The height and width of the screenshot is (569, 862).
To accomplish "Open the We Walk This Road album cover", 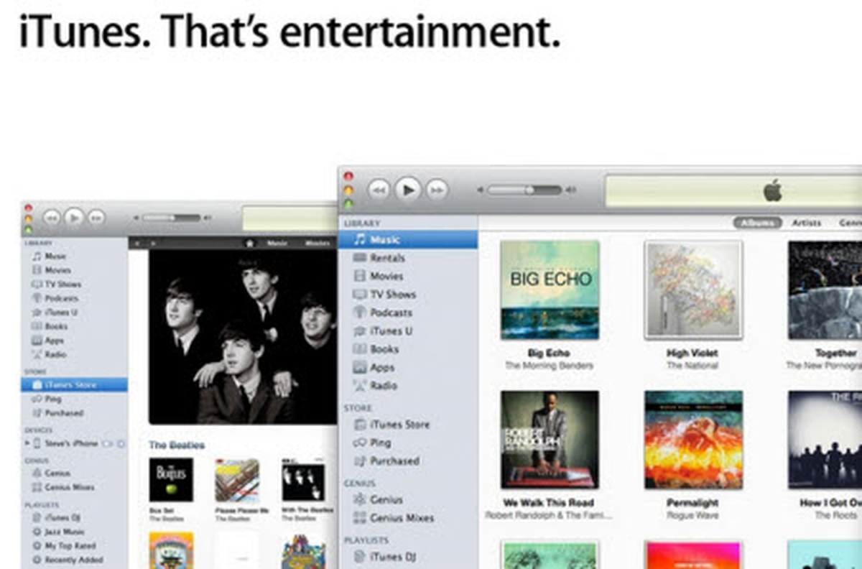I will point(550,440).
